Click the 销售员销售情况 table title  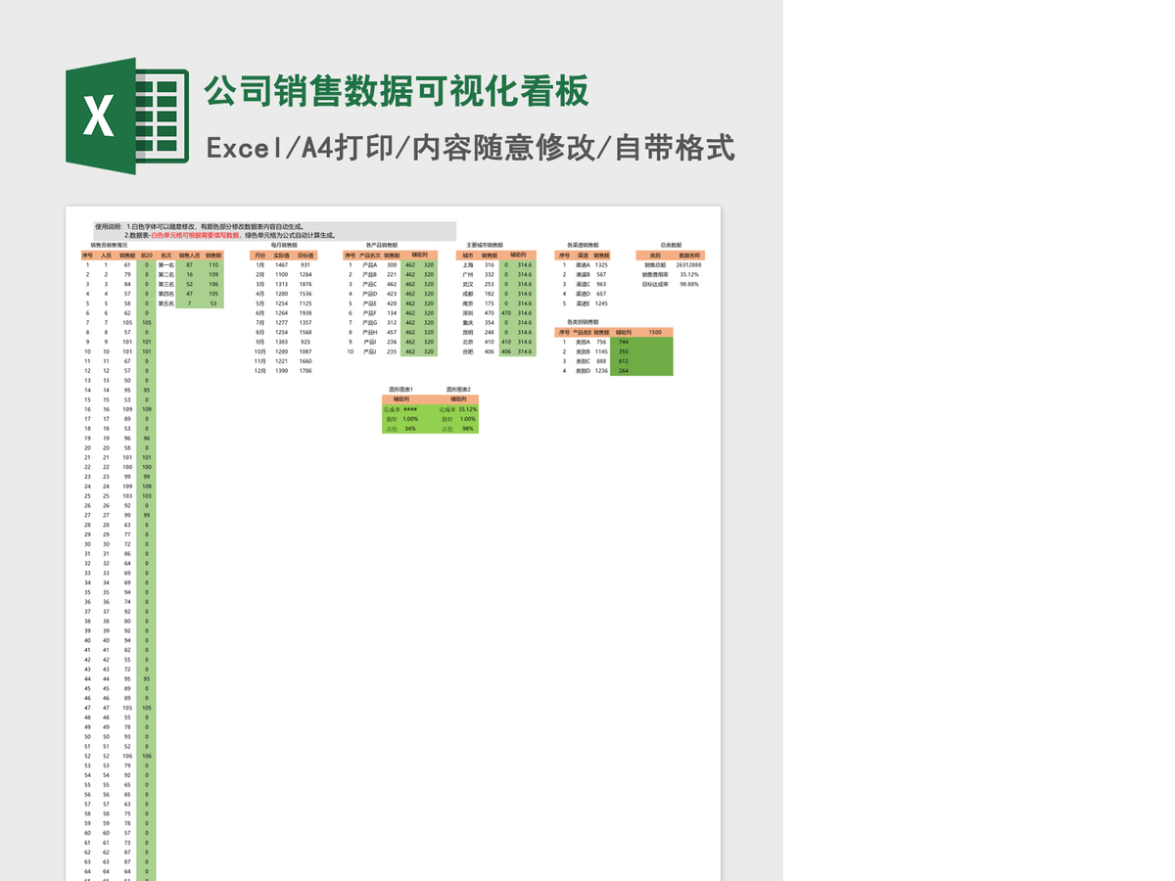pyautogui.click(x=109, y=245)
